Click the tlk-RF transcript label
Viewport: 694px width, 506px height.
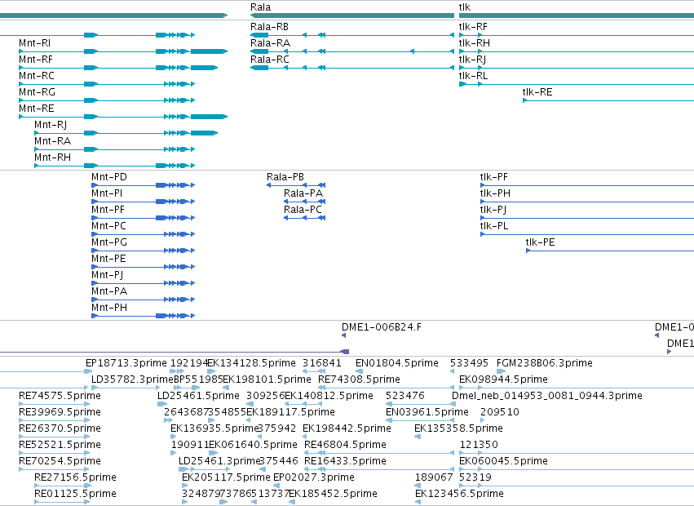(473, 27)
